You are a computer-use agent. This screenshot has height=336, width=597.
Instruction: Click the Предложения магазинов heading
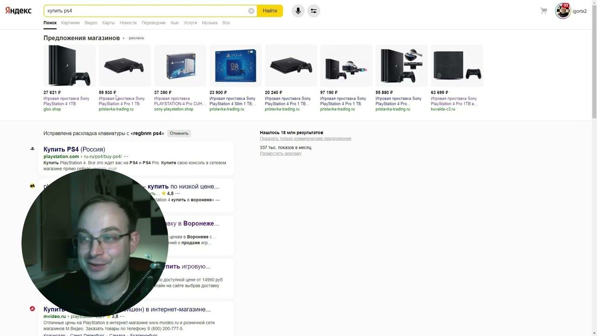(82, 38)
